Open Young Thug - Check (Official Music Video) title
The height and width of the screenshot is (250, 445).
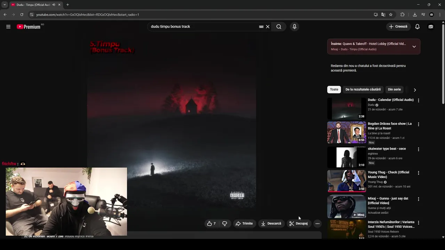click(388, 175)
